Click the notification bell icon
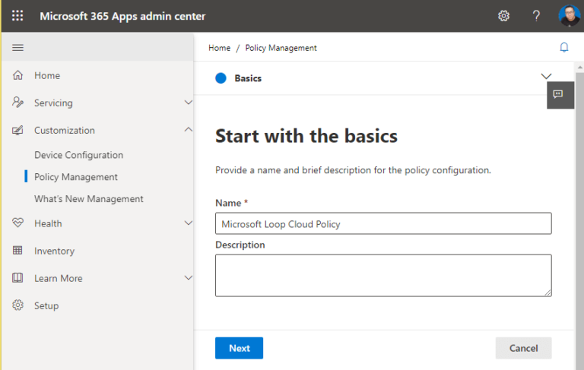The height and width of the screenshot is (370, 584). (x=563, y=47)
